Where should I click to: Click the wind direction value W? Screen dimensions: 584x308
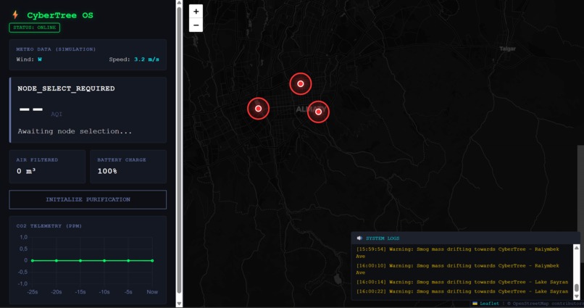(40, 59)
